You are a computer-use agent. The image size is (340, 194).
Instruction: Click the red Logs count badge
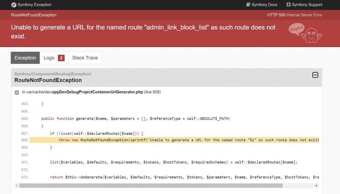click(x=61, y=58)
